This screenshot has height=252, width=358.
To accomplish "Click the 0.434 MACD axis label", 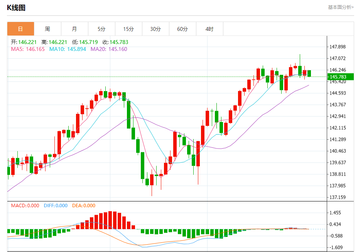I will click(335, 224).
